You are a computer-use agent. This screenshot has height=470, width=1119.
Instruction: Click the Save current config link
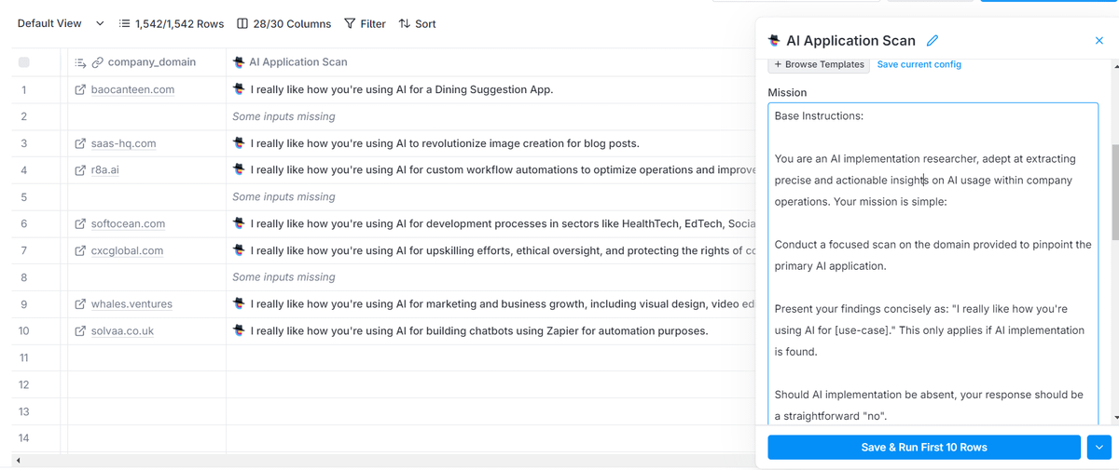(x=919, y=64)
